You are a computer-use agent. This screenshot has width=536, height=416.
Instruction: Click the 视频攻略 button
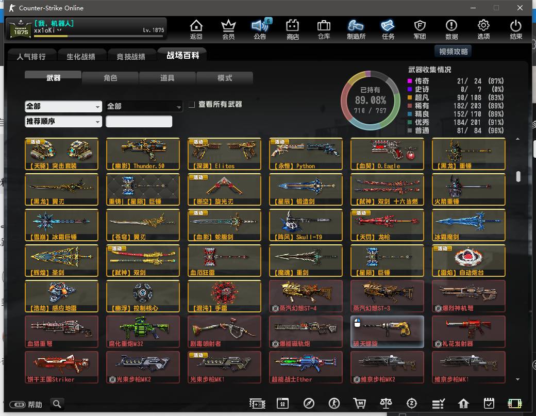(453, 51)
